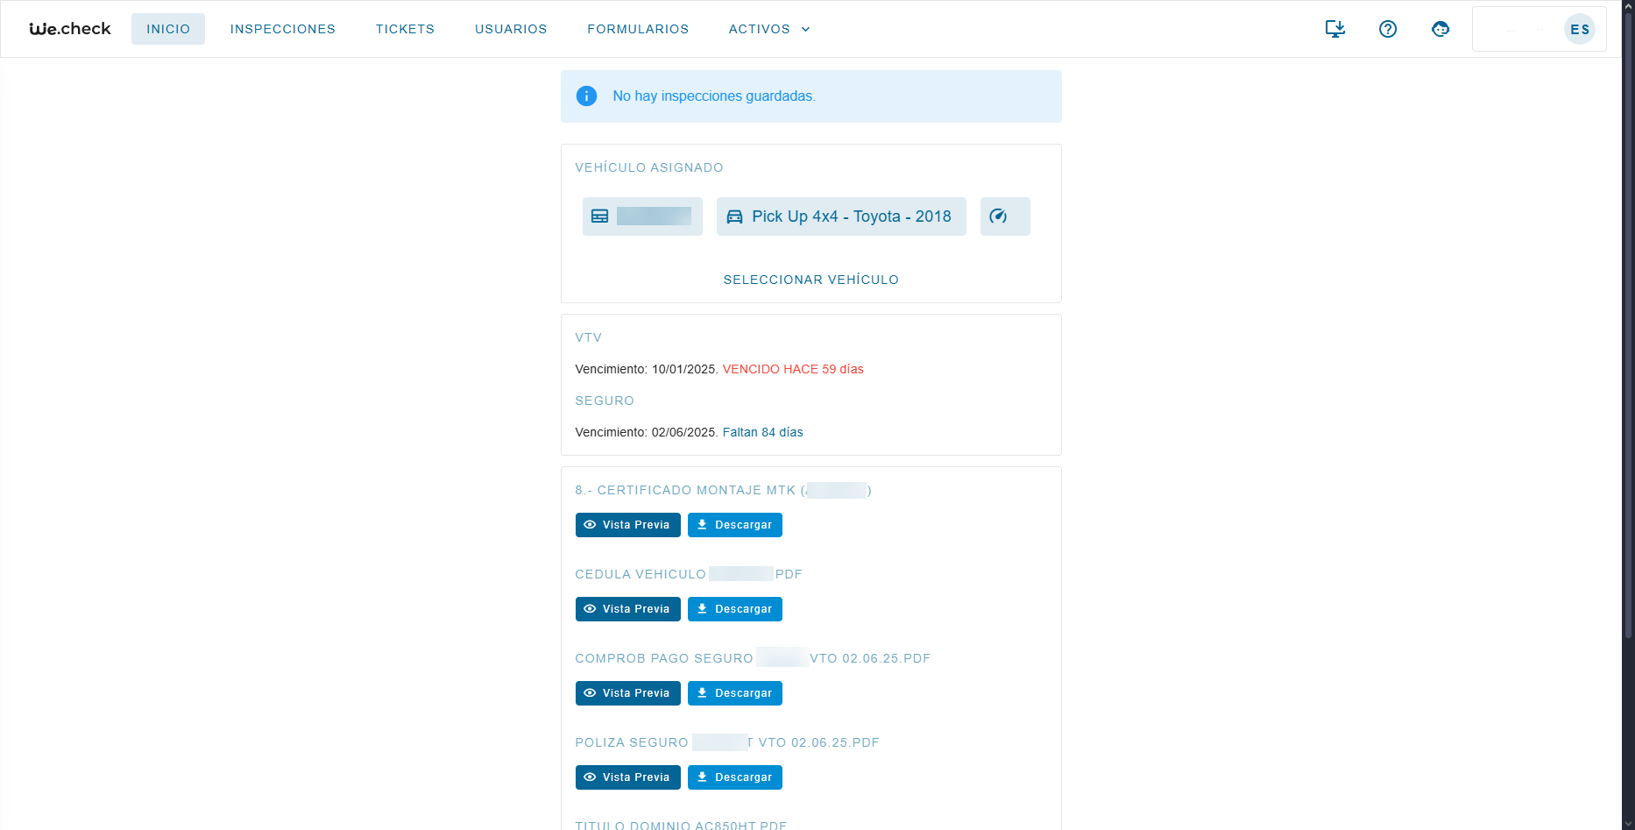
Task: Preview the Comprob Pago Seguro PDF
Action: point(627,693)
